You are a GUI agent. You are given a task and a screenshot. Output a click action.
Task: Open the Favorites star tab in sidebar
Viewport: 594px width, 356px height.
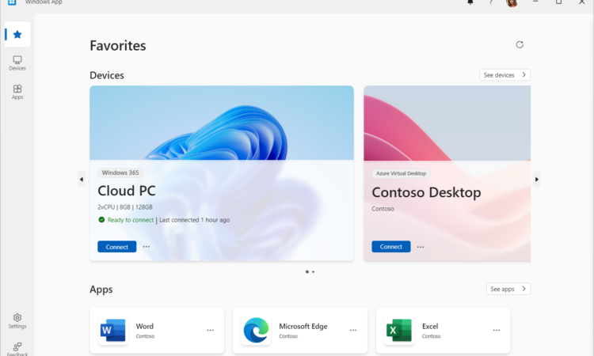point(17,35)
